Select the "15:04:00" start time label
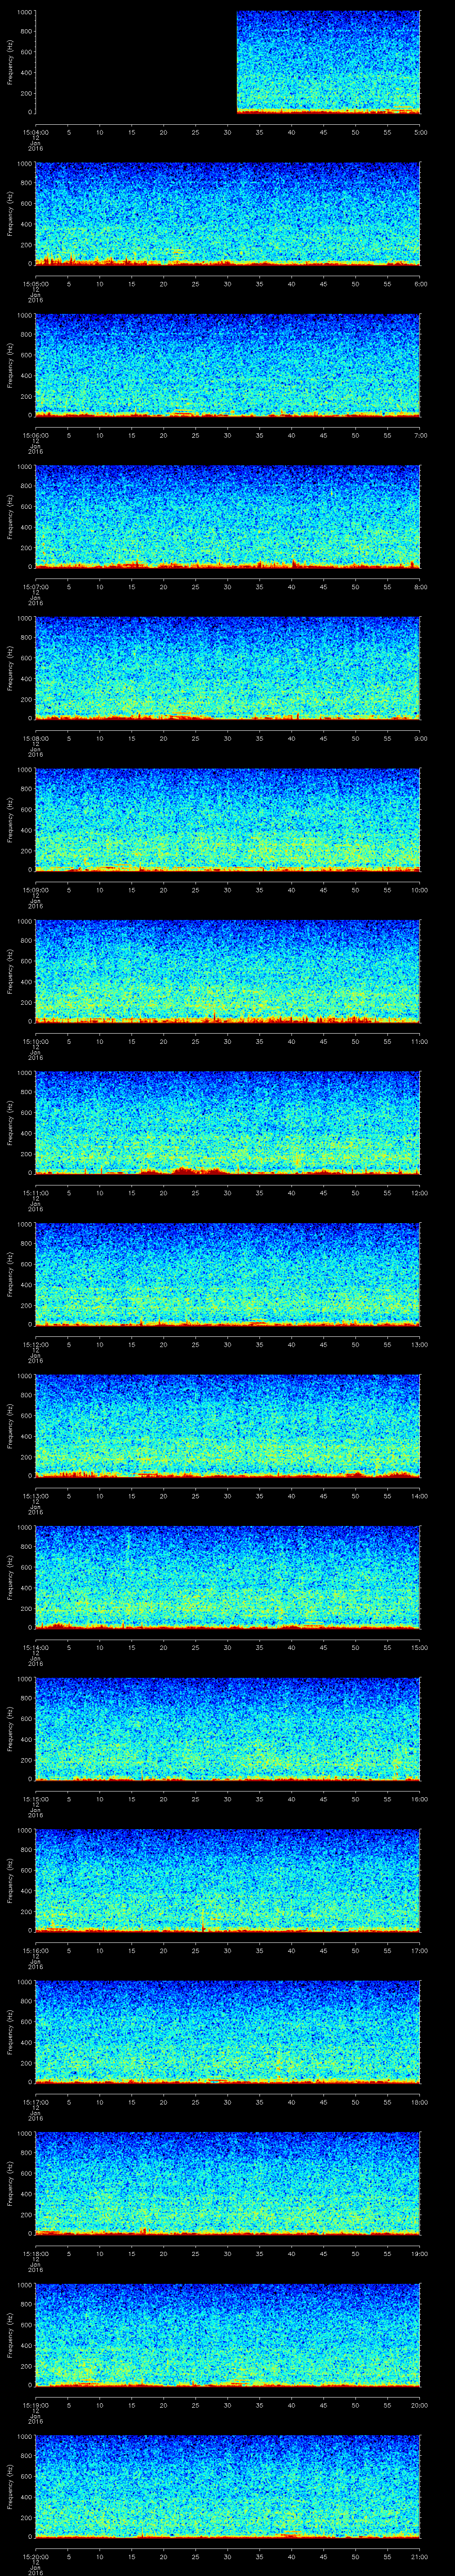Image resolution: width=455 pixels, height=2576 pixels. pos(35,132)
